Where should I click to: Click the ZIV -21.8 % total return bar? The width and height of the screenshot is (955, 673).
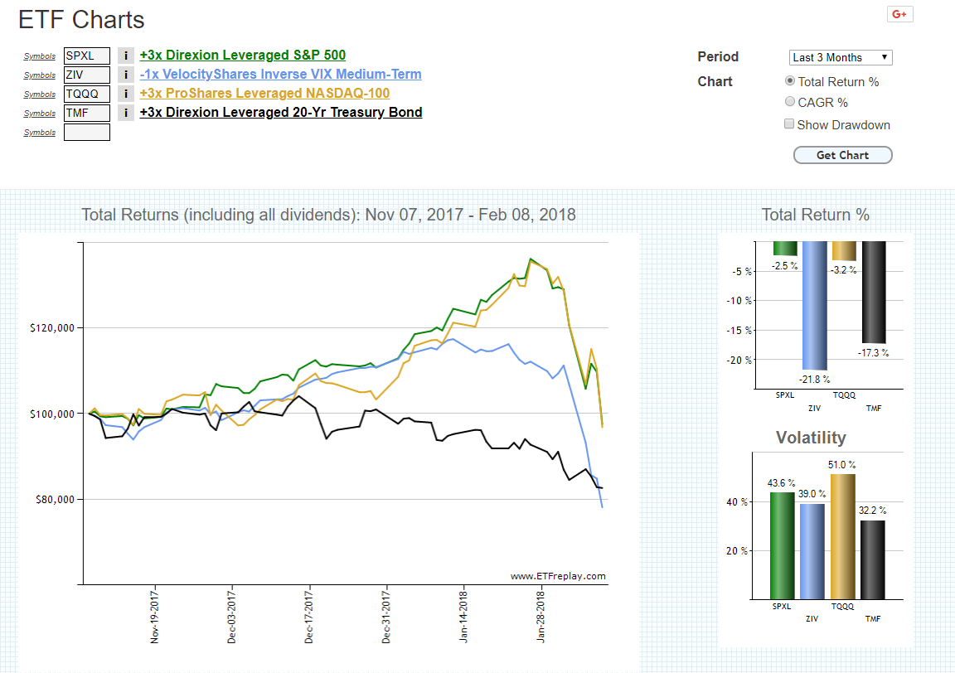(x=815, y=306)
